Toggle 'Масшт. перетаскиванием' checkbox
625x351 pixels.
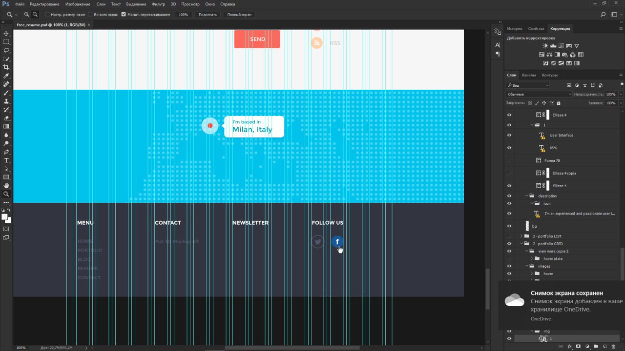click(x=124, y=15)
